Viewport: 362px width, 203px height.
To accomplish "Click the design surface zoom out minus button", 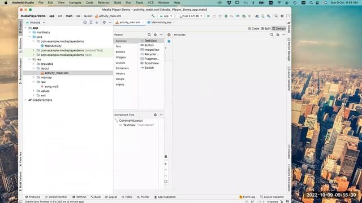I will [166, 170].
